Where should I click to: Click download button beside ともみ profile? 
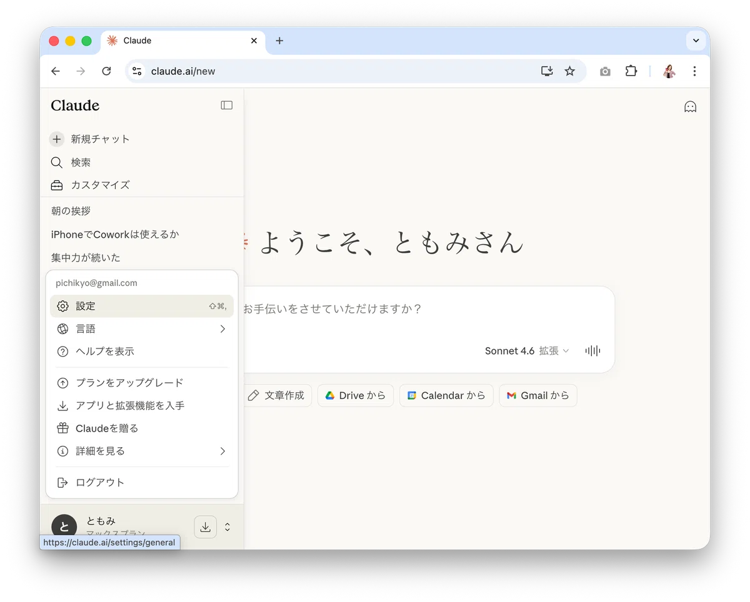click(x=205, y=527)
